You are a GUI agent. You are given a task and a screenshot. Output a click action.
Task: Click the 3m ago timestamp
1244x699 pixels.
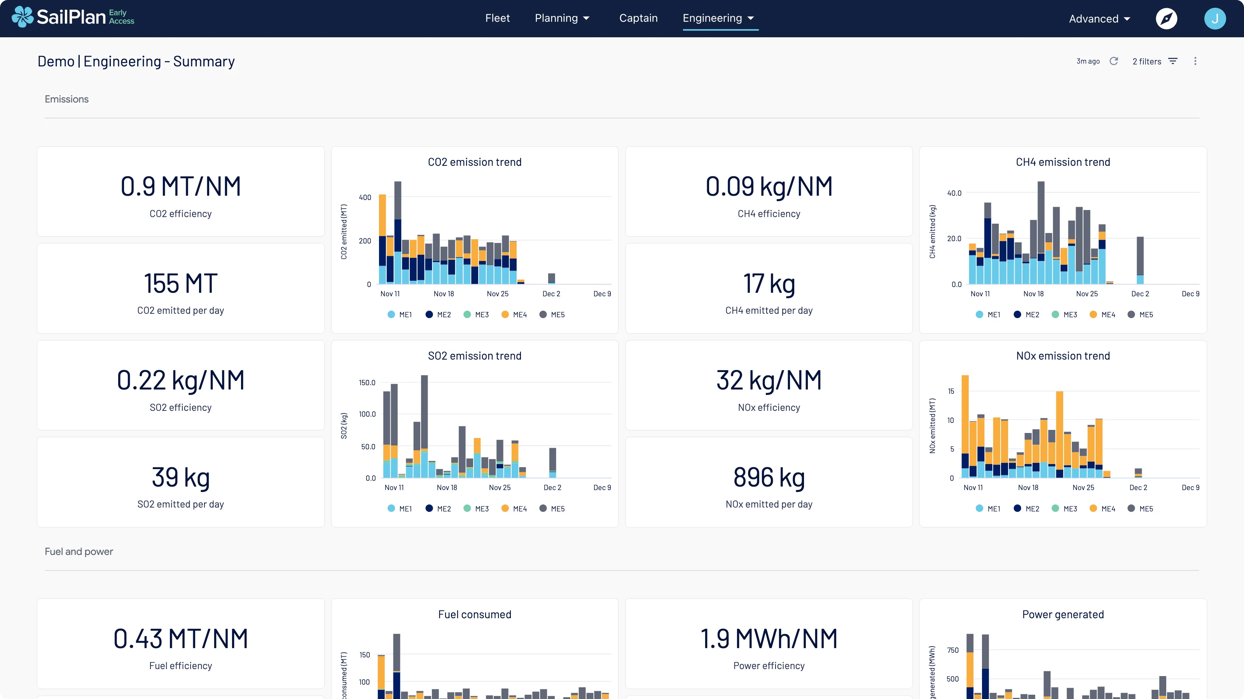pos(1088,61)
